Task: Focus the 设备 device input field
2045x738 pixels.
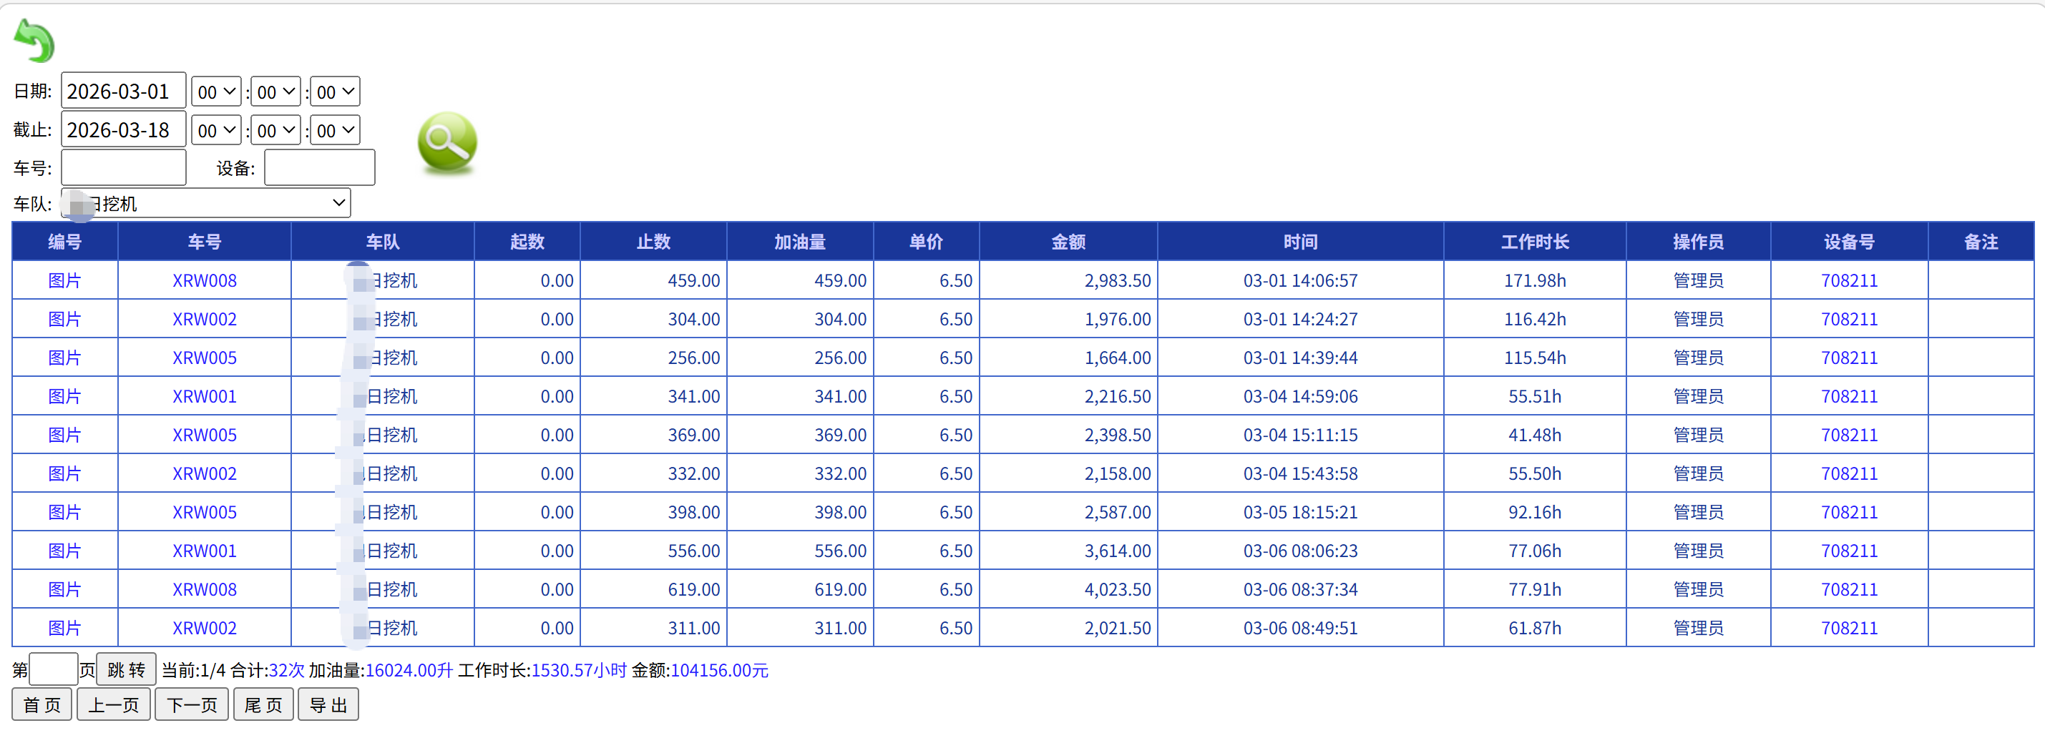Action: [319, 167]
